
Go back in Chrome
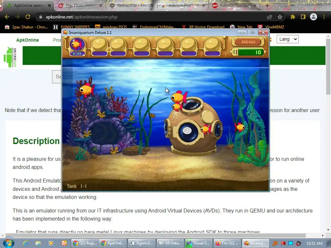[x=7, y=17]
